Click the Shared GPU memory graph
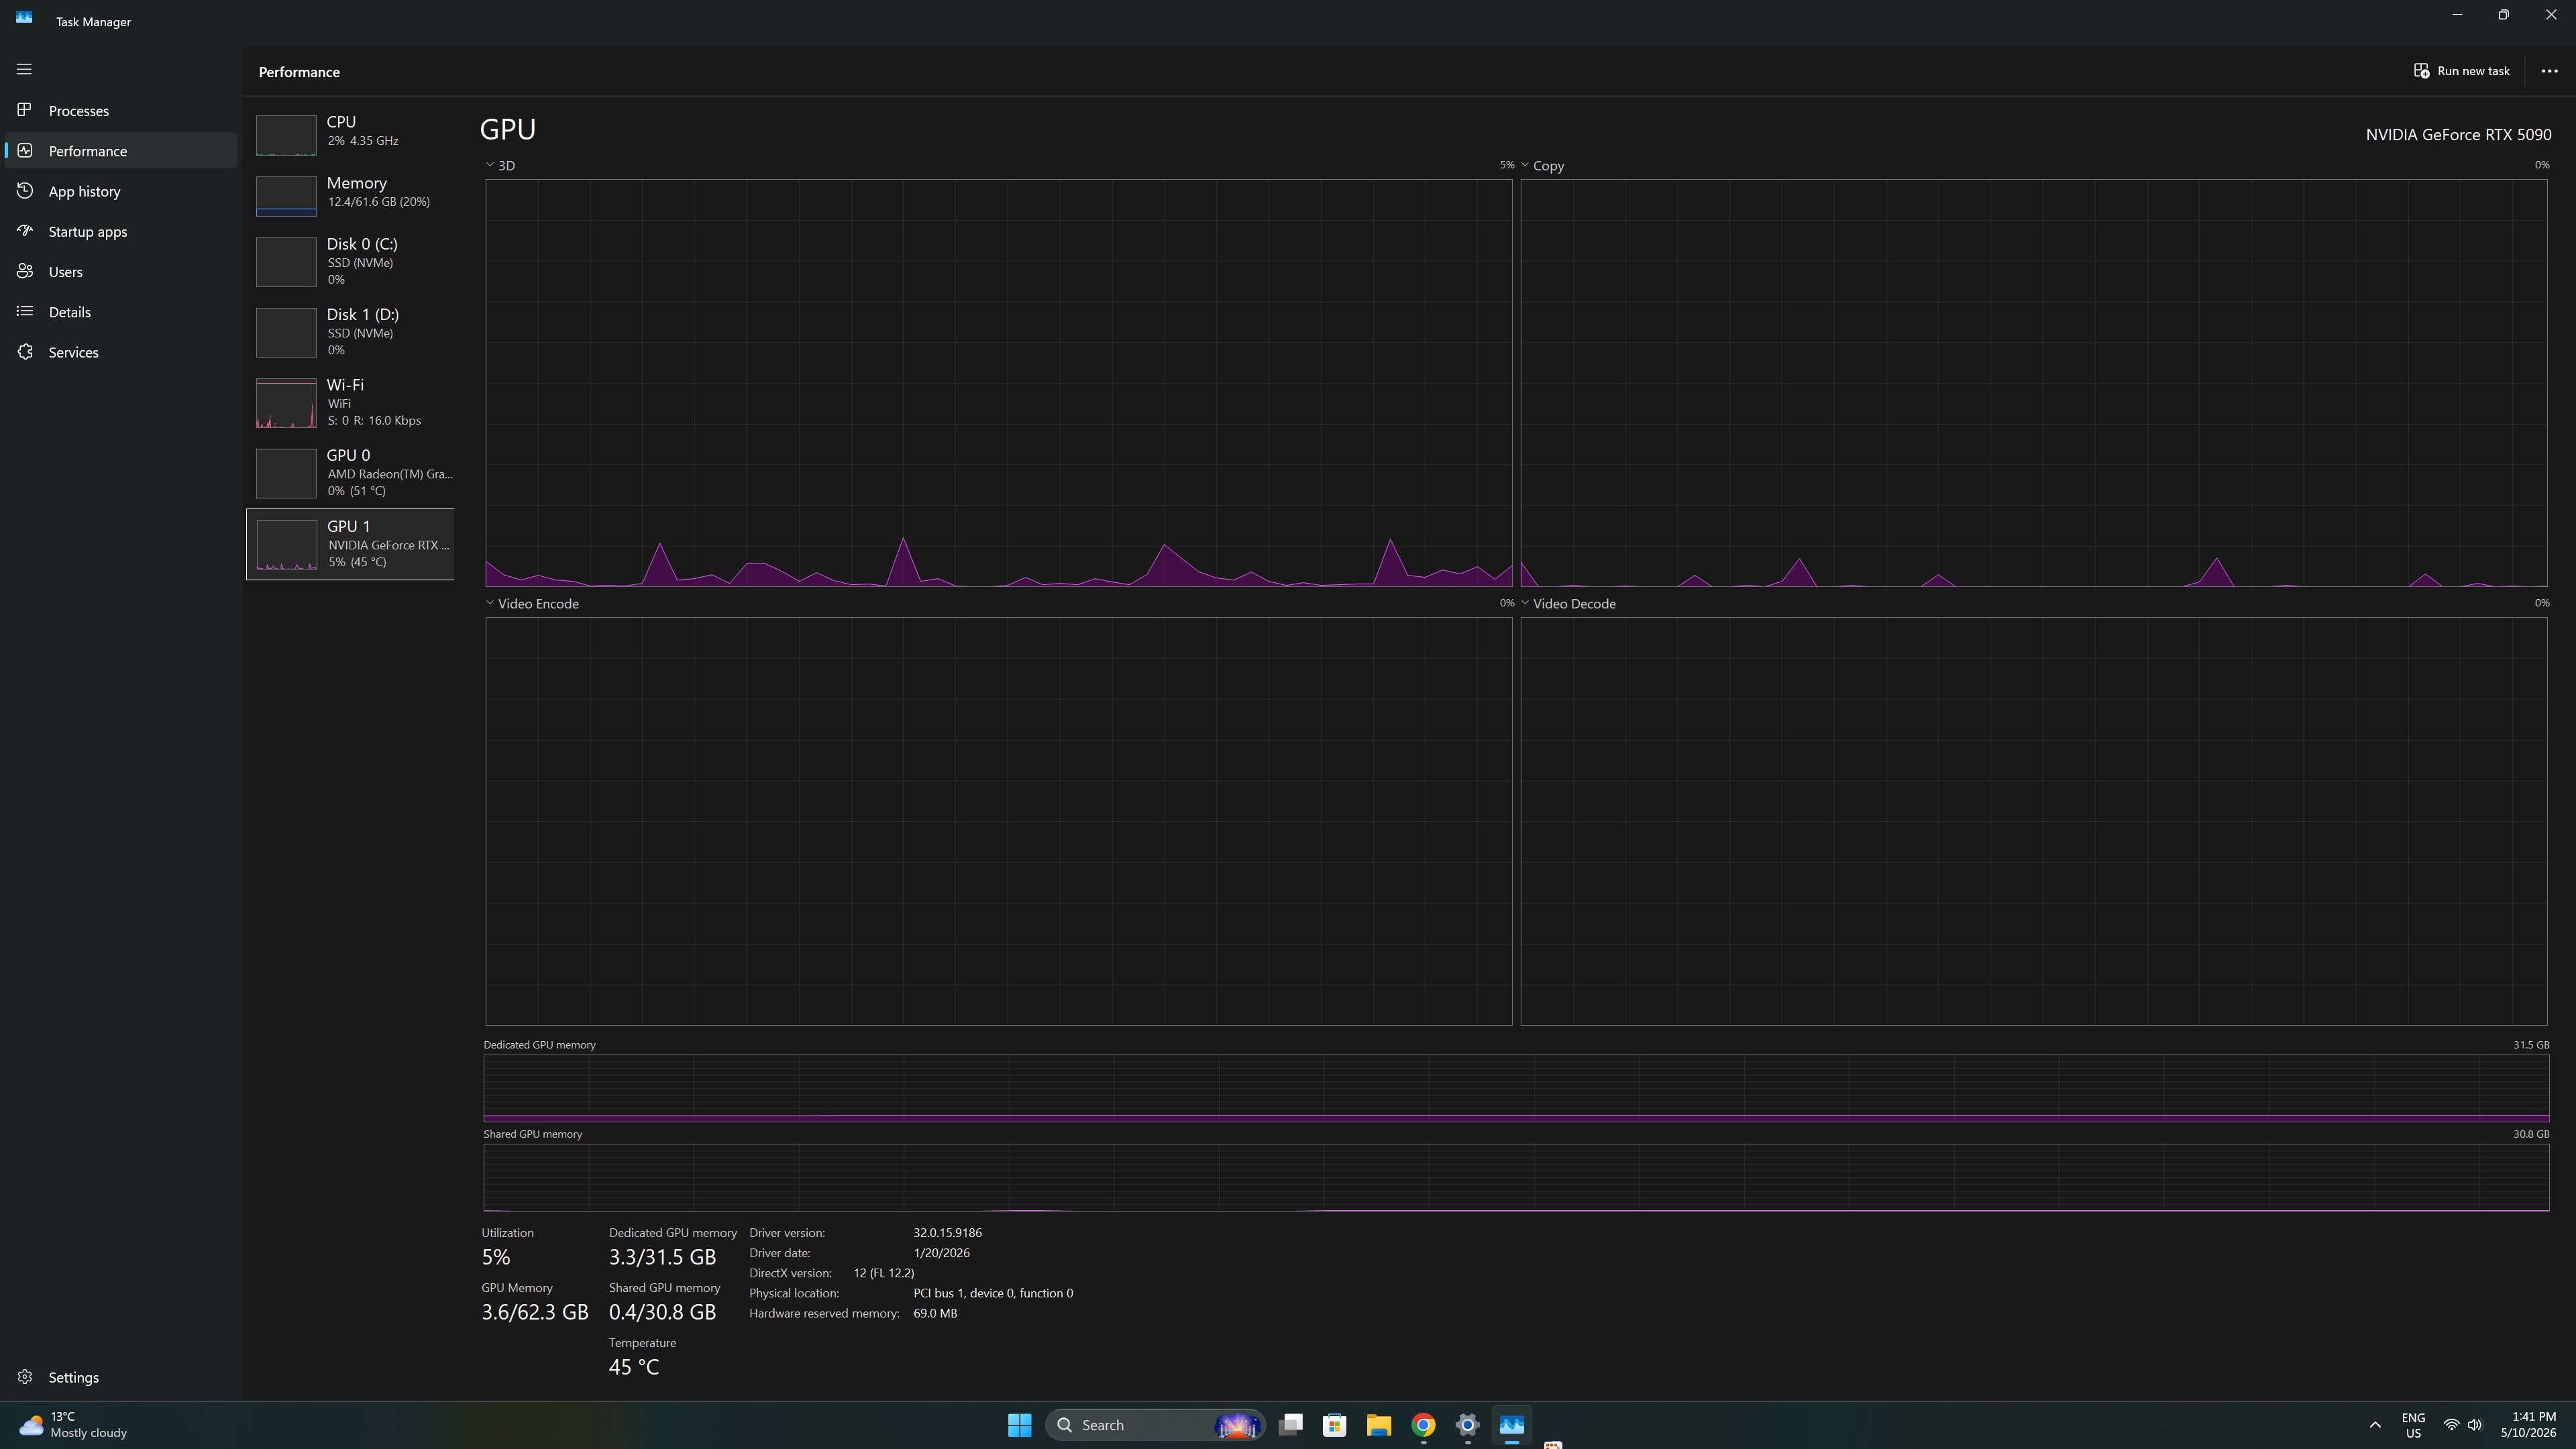The height and width of the screenshot is (1449, 2576). [1516, 1177]
